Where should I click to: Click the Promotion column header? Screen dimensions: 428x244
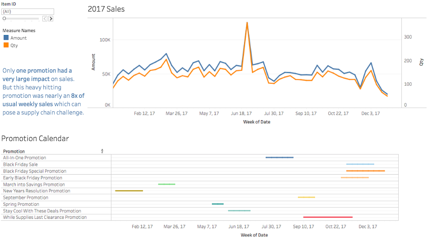pos(14,151)
